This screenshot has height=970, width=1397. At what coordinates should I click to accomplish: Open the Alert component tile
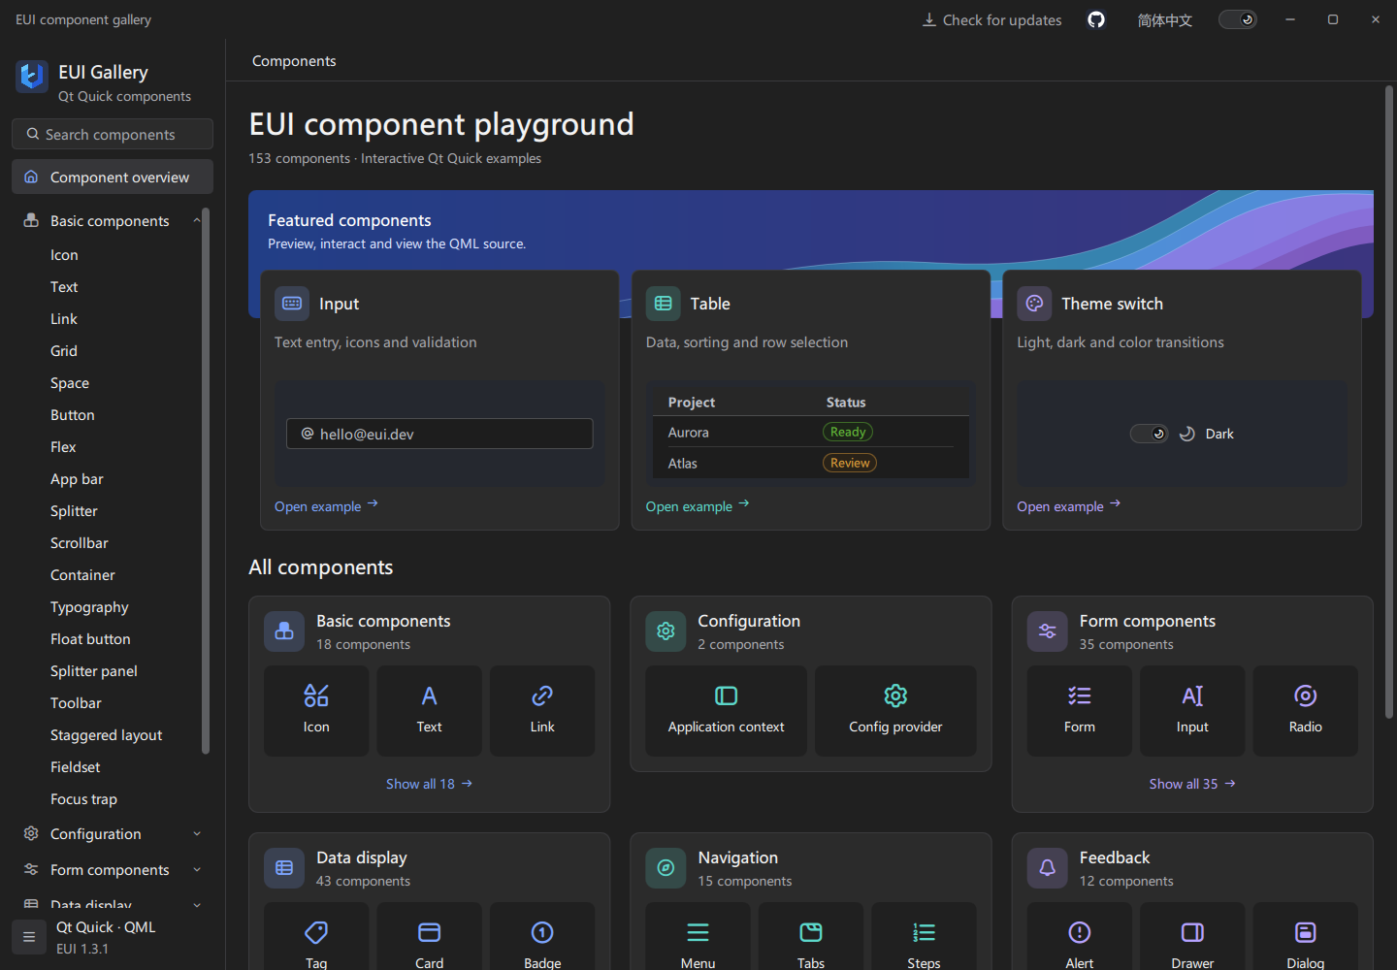(x=1079, y=937)
